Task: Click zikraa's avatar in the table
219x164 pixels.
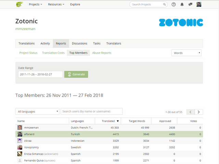Action: [x=20, y=141]
